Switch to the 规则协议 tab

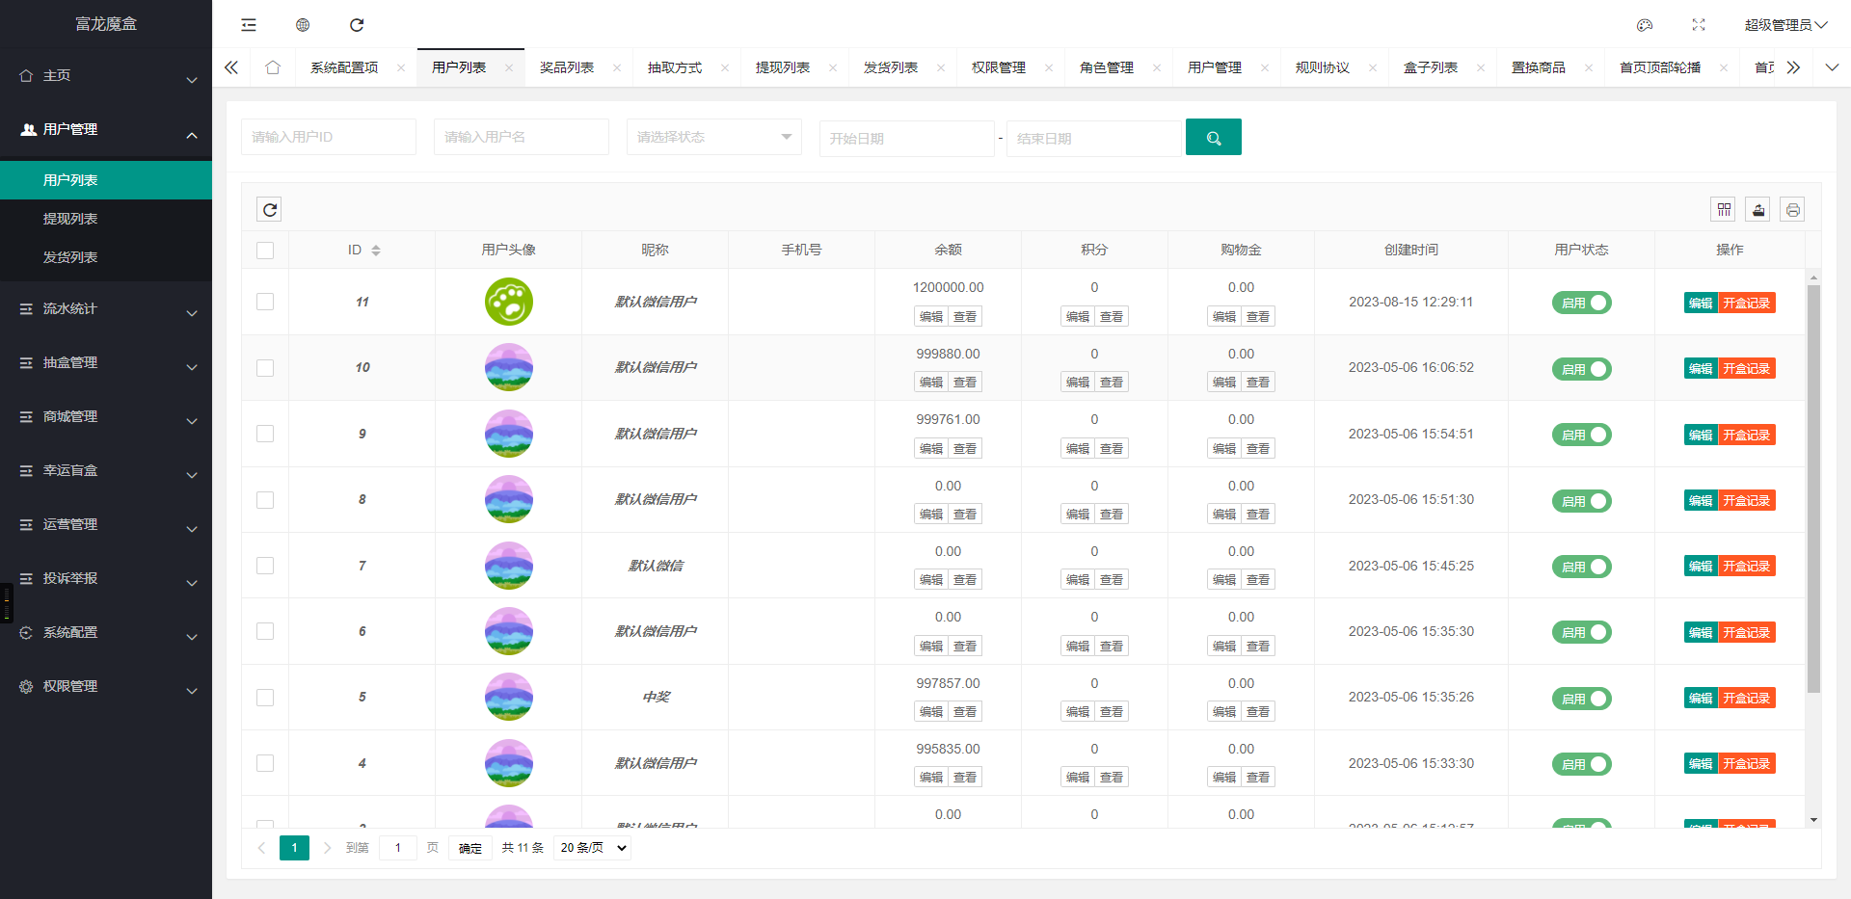tap(1323, 67)
